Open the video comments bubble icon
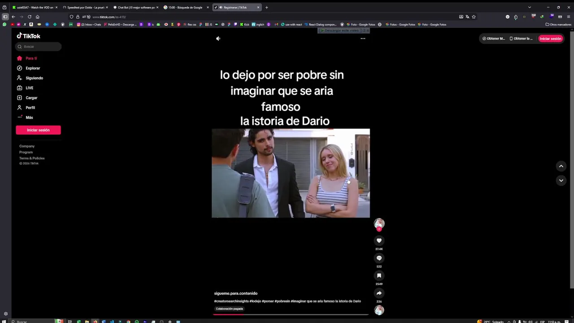The width and height of the screenshot is (574, 323). click(x=379, y=258)
